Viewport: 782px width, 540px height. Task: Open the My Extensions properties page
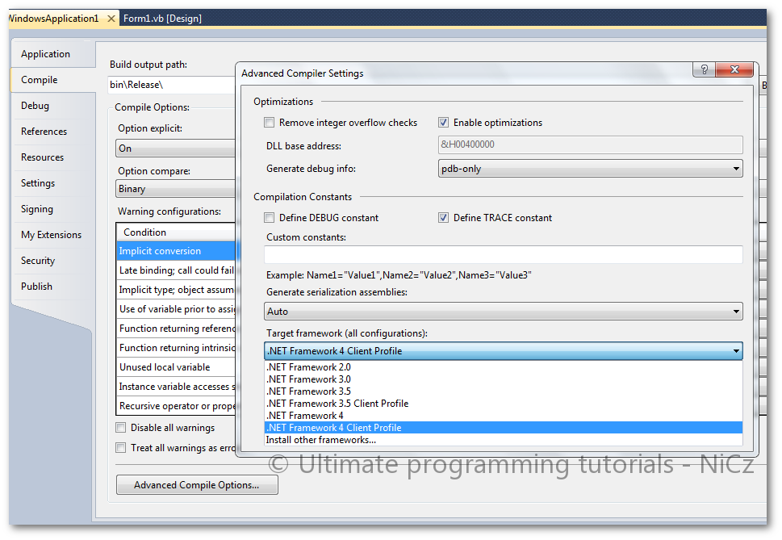(51, 235)
